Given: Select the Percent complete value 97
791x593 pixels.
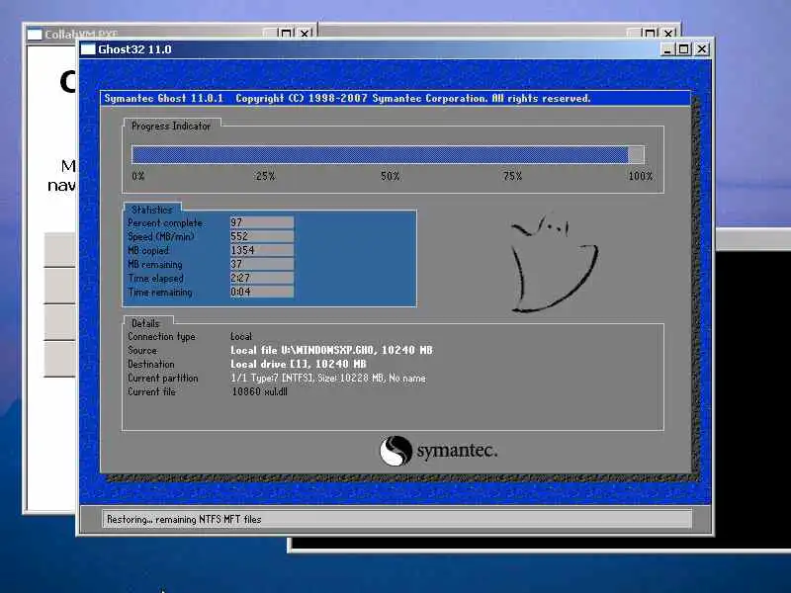Looking at the screenshot, I should point(261,222).
